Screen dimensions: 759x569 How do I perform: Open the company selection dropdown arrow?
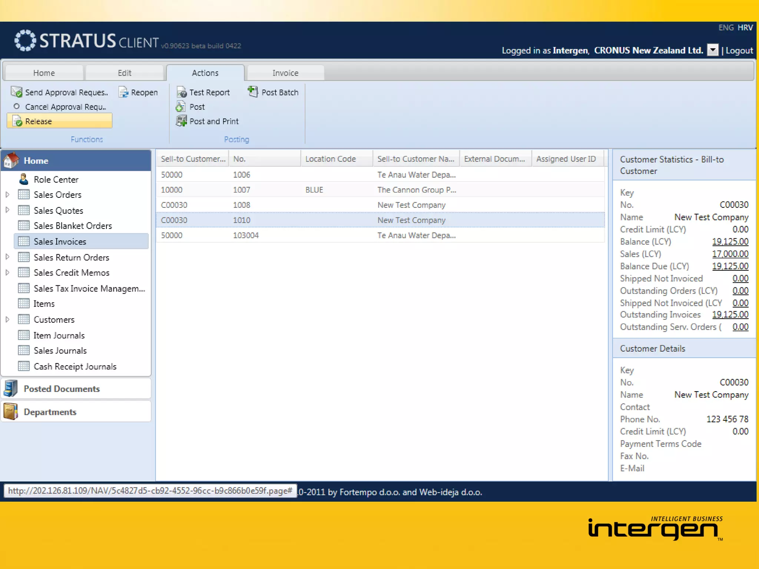click(713, 50)
